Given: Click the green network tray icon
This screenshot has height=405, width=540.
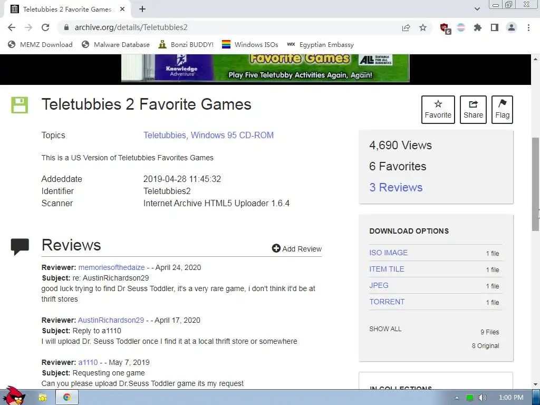Looking at the screenshot, I should coord(470,398).
